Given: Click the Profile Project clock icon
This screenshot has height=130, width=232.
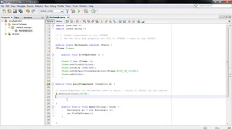Looking at the screenshot, I should point(94,11).
